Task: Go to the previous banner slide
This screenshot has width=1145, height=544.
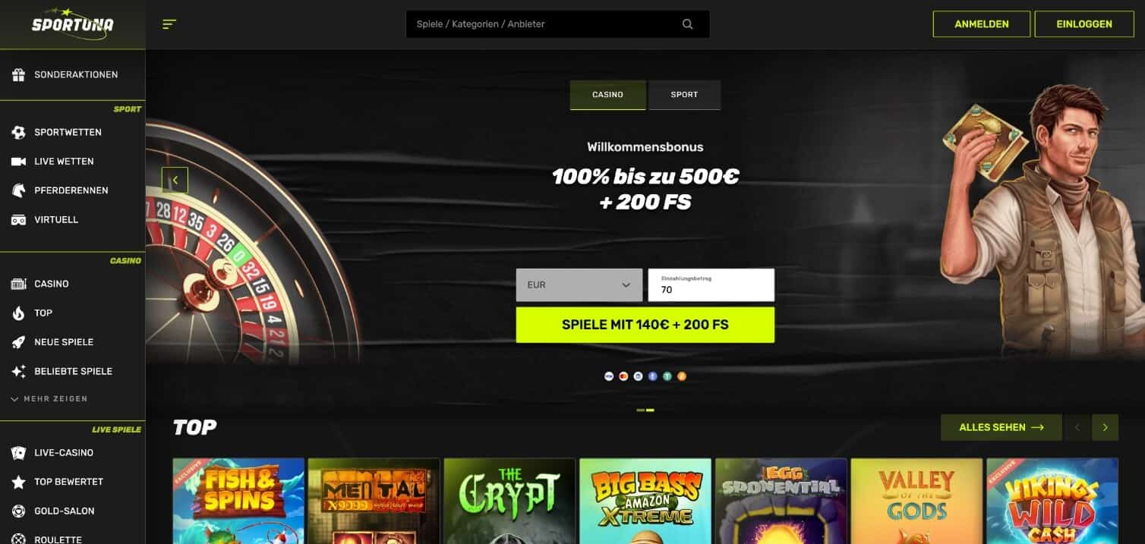Action: coord(175,181)
